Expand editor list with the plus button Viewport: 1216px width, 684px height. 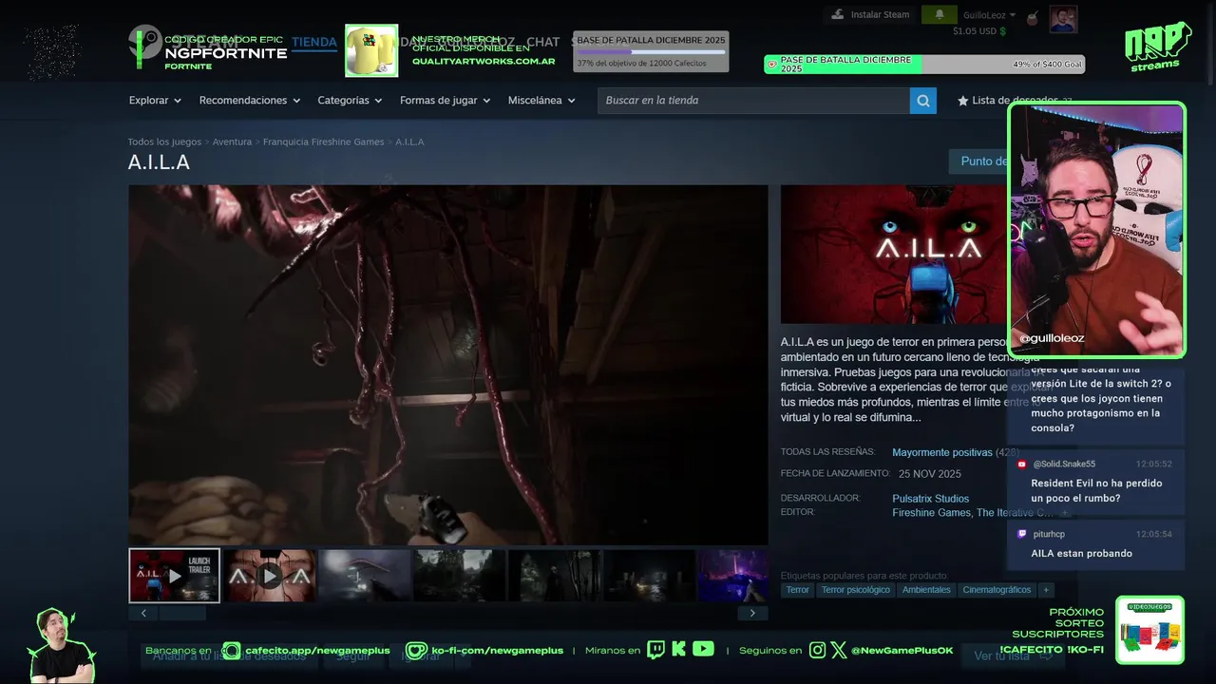point(1065,513)
